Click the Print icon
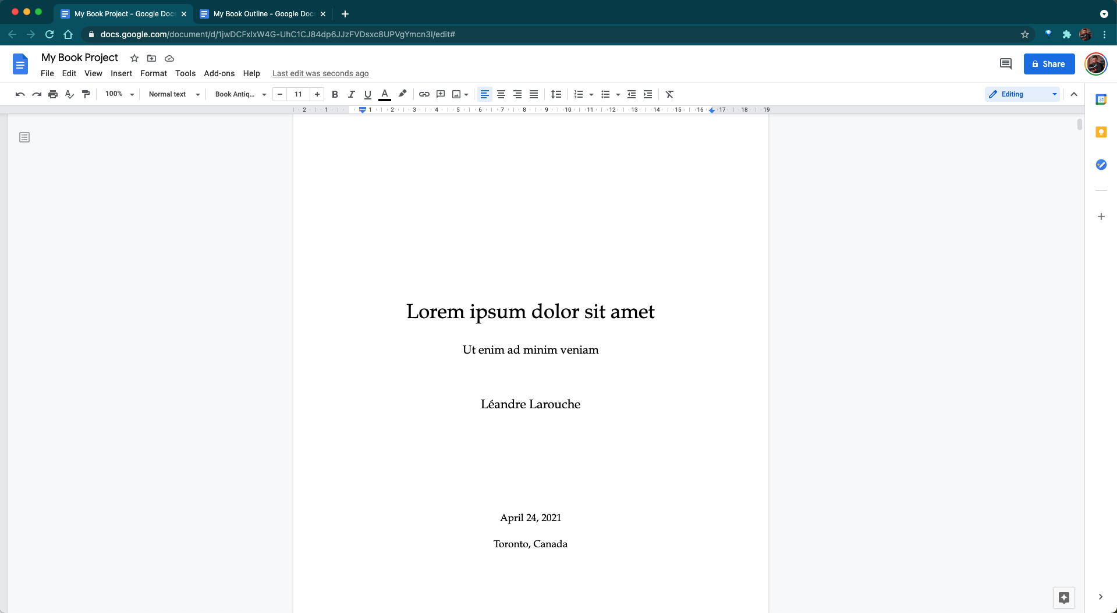Image resolution: width=1117 pixels, height=613 pixels. [52, 94]
